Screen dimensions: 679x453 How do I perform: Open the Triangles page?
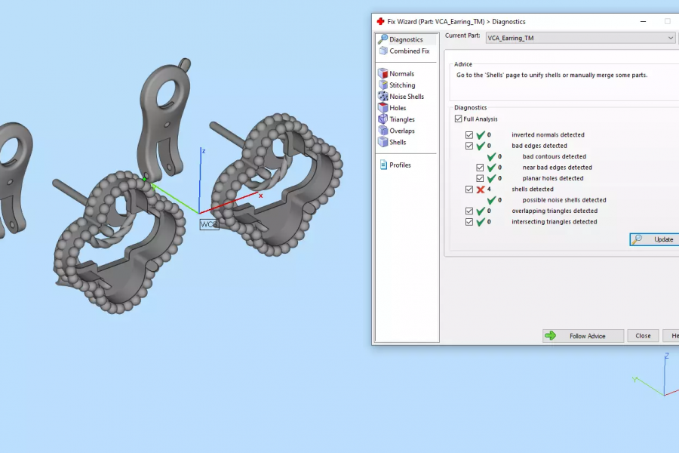pyautogui.click(x=402, y=119)
